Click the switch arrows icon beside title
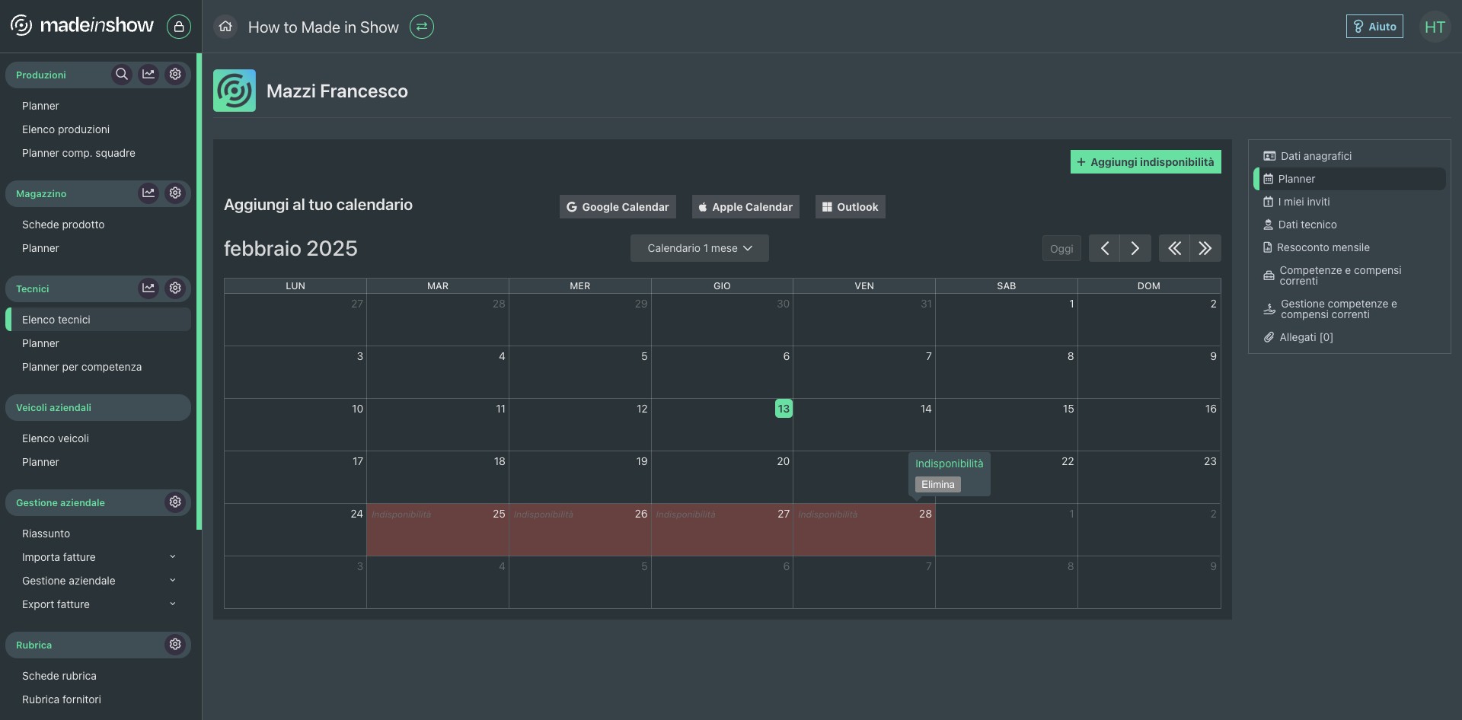 [x=421, y=27]
